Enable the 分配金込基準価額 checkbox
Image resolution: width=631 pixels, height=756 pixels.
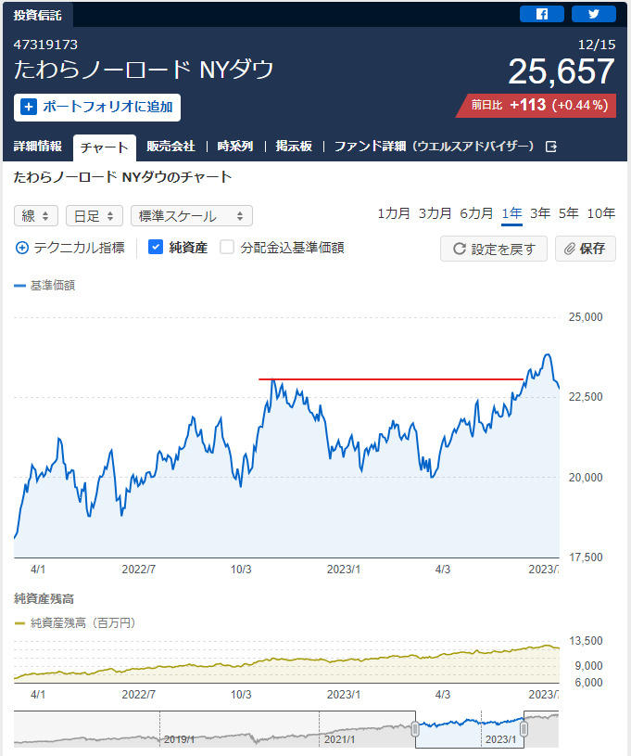227,248
